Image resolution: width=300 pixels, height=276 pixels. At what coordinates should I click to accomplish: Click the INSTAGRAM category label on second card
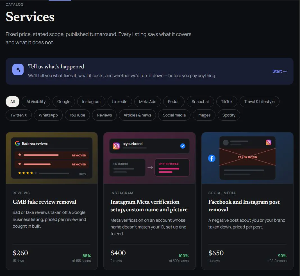coord(122,193)
